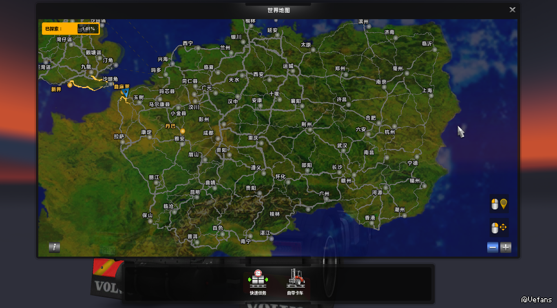557x308 pixels.
Task: Select the city label 许昌
Action: tap(342, 100)
